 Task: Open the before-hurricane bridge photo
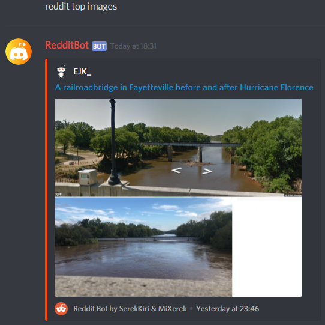[x=178, y=147]
